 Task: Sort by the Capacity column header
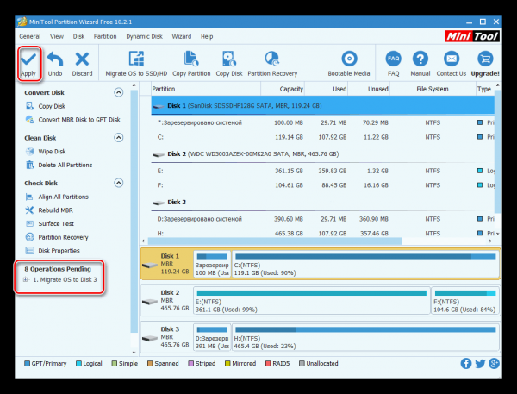pos(283,89)
